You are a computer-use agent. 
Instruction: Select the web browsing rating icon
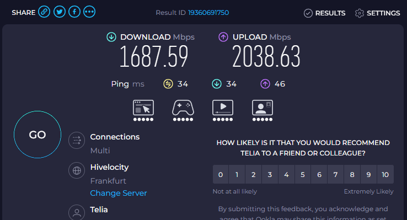coord(143,108)
